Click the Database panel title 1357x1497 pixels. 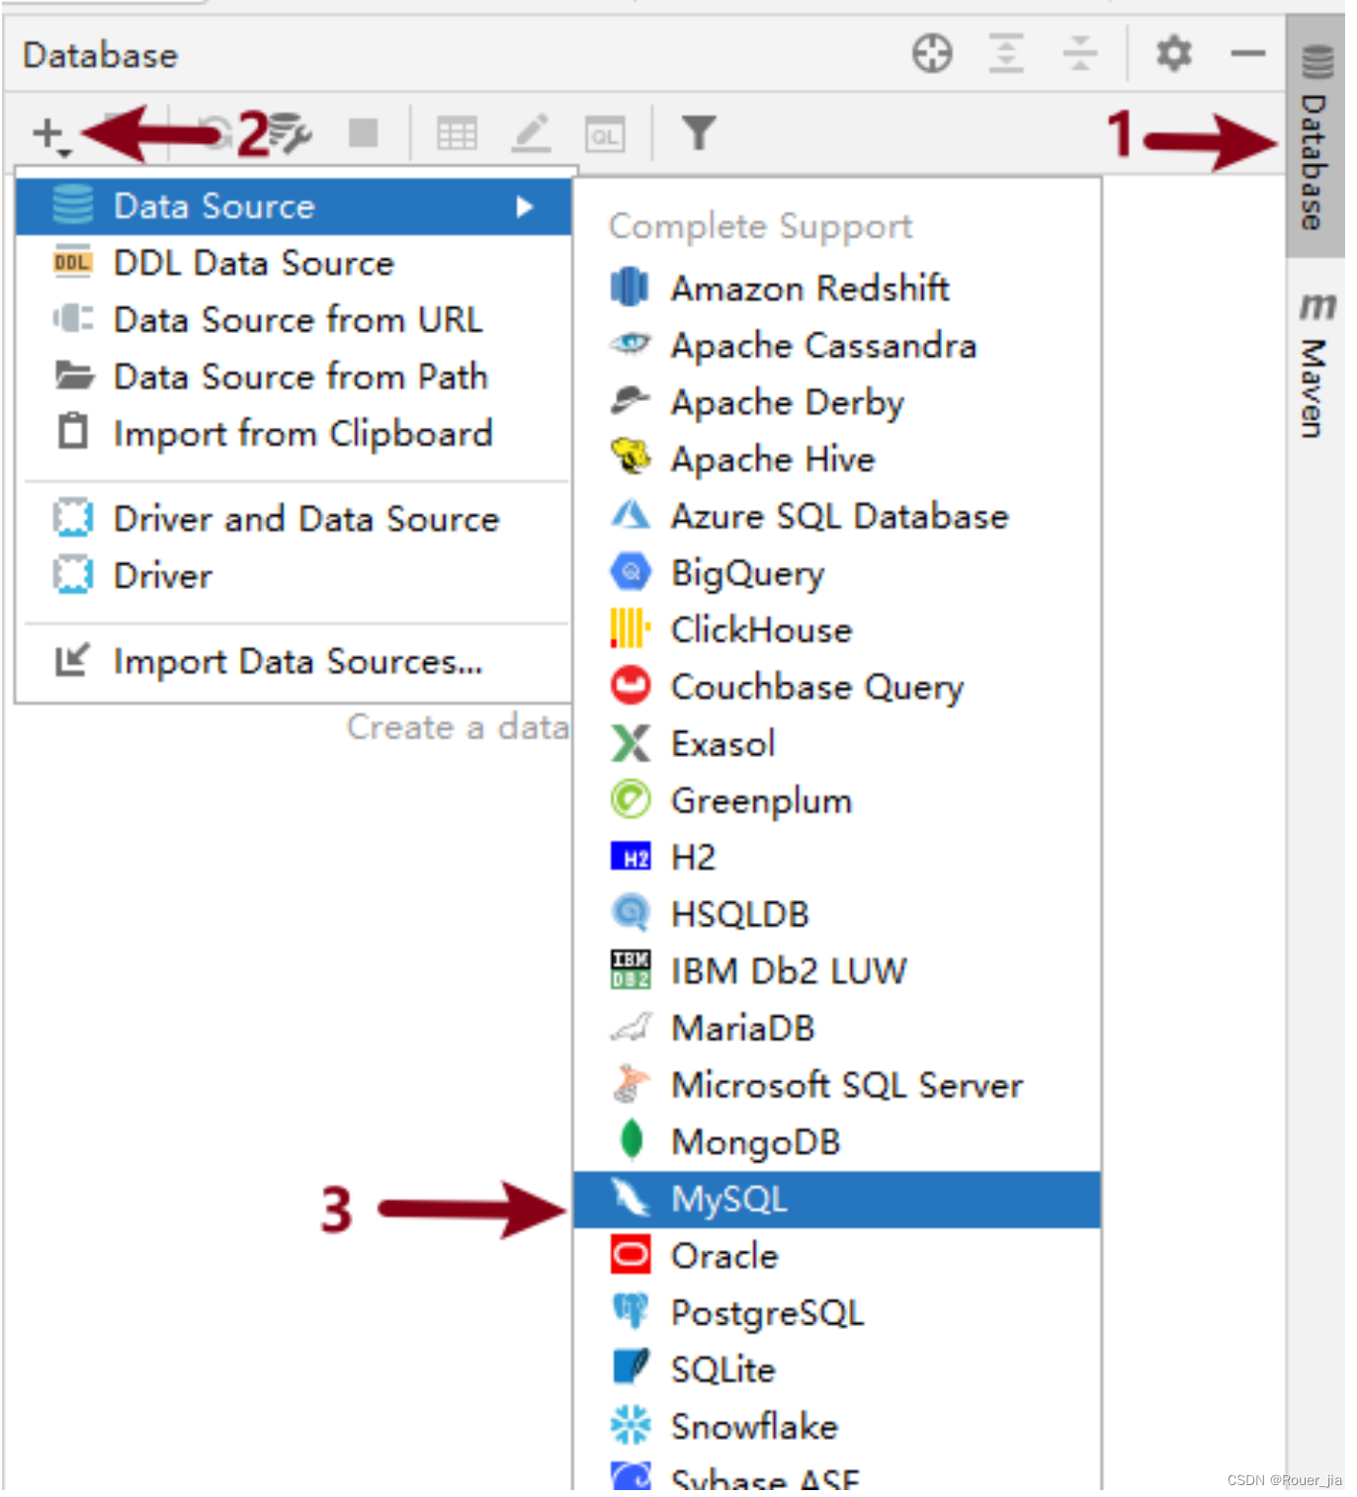[x=100, y=55]
